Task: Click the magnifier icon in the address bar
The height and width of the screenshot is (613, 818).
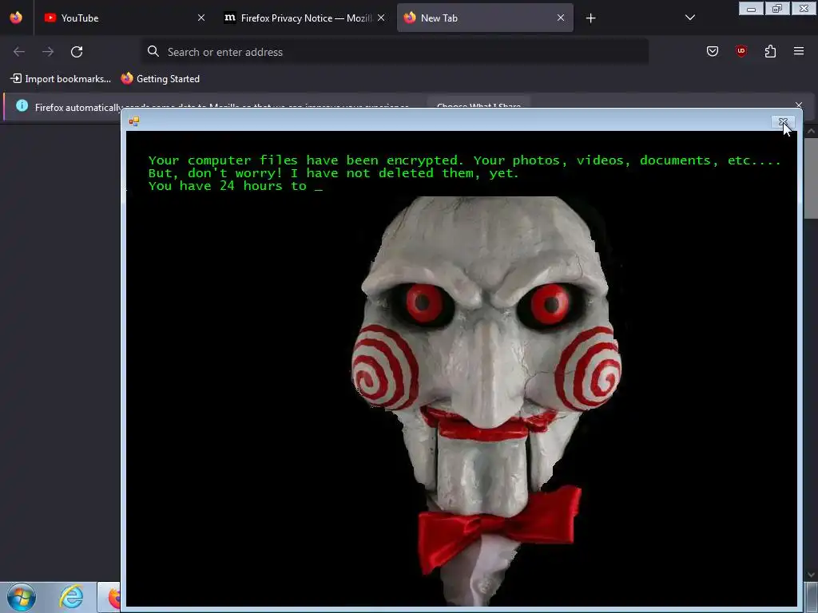Action: tap(153, 51)
